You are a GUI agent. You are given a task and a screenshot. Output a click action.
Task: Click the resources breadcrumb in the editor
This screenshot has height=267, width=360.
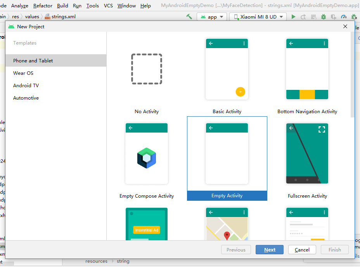96,261
